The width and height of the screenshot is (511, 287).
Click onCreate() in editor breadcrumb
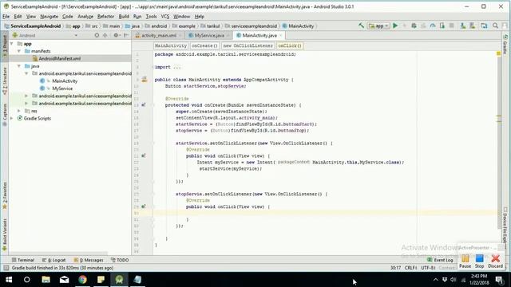(x=204, y=45)
